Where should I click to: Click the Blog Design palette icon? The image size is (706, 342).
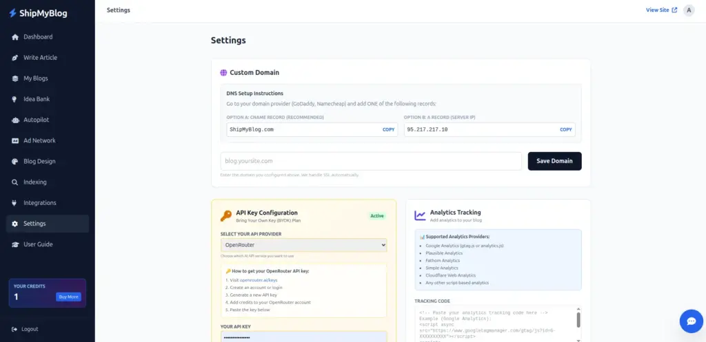(x=15, y=161)
